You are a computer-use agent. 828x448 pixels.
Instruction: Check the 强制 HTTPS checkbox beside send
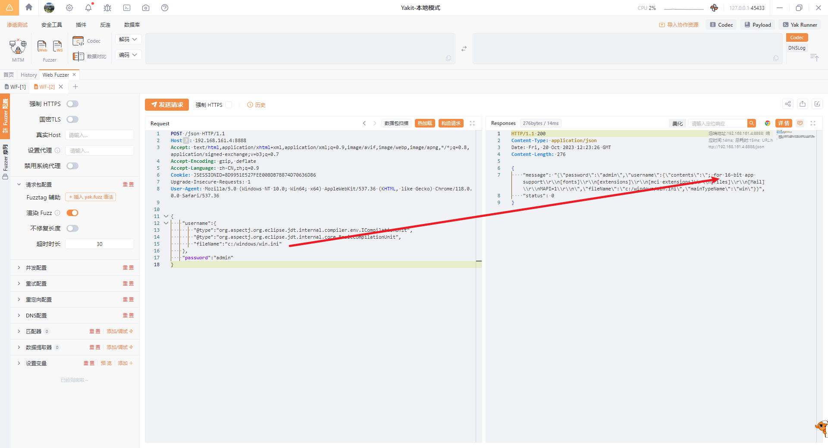(x=229, y=105)
